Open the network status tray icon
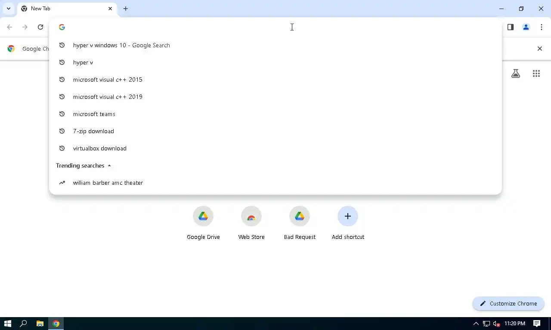 pos(486,324)
